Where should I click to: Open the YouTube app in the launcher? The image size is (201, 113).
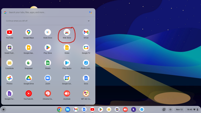(9, 32)
